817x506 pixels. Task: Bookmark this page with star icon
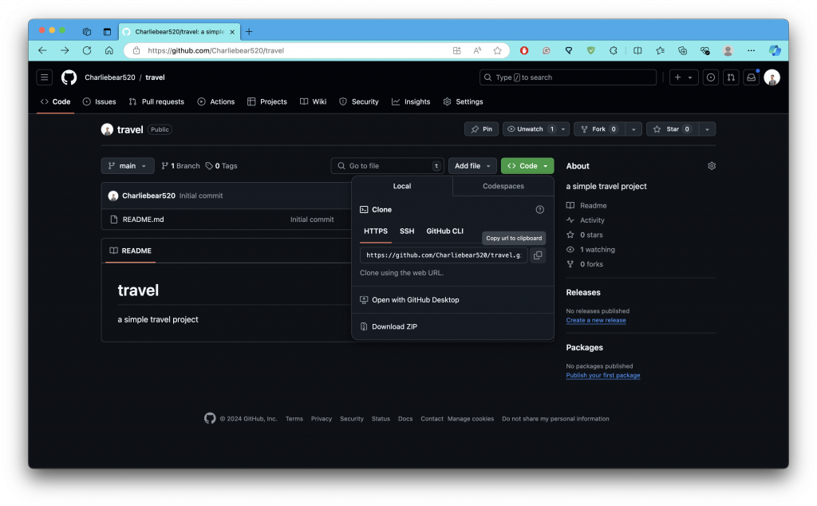[x=498, y=50]
